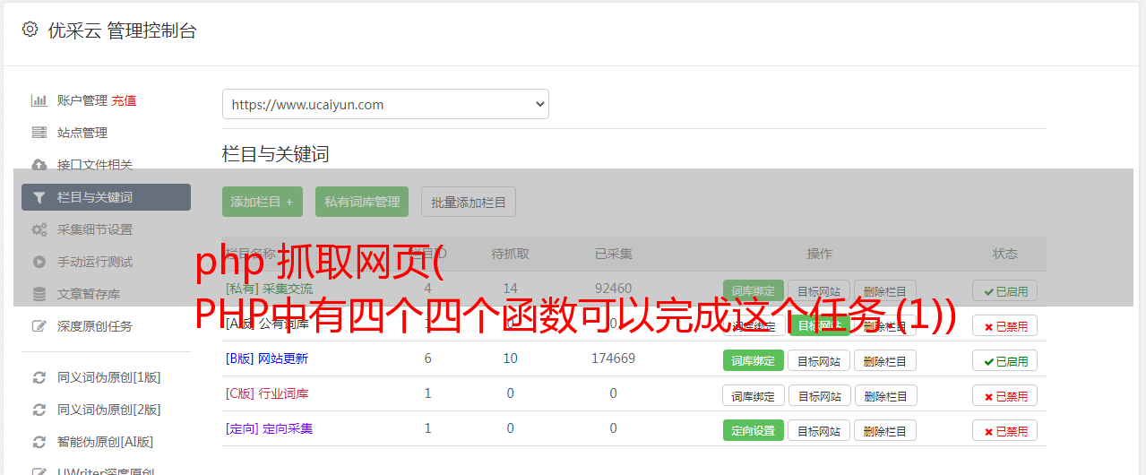Click 词库绑定 for 行业词库 row
Screen dimensions: 1146x475
(x=754, y=395)
